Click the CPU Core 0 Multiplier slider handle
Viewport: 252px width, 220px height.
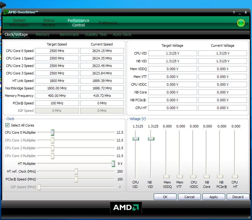click(x=53, y=132)
